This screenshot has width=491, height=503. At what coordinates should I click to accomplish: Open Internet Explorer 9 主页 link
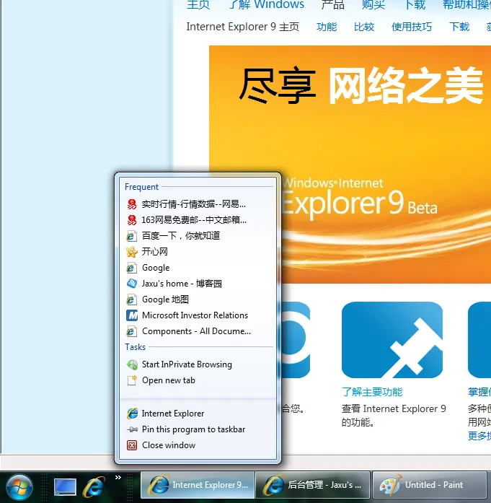(x=242, y=27)
